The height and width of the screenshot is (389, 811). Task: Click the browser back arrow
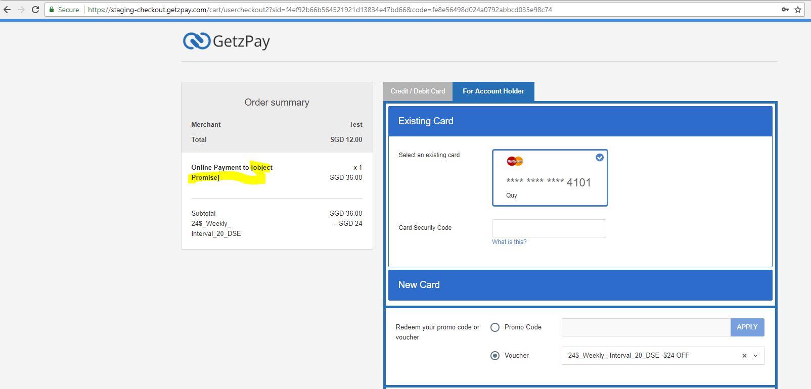[7, 10]
